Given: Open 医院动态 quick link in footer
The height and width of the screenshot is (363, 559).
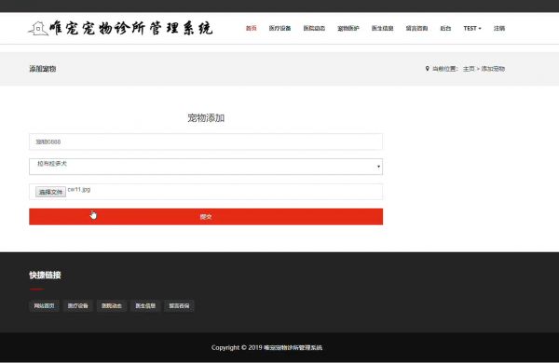Looking at the screenshot, I should [112, 305].
